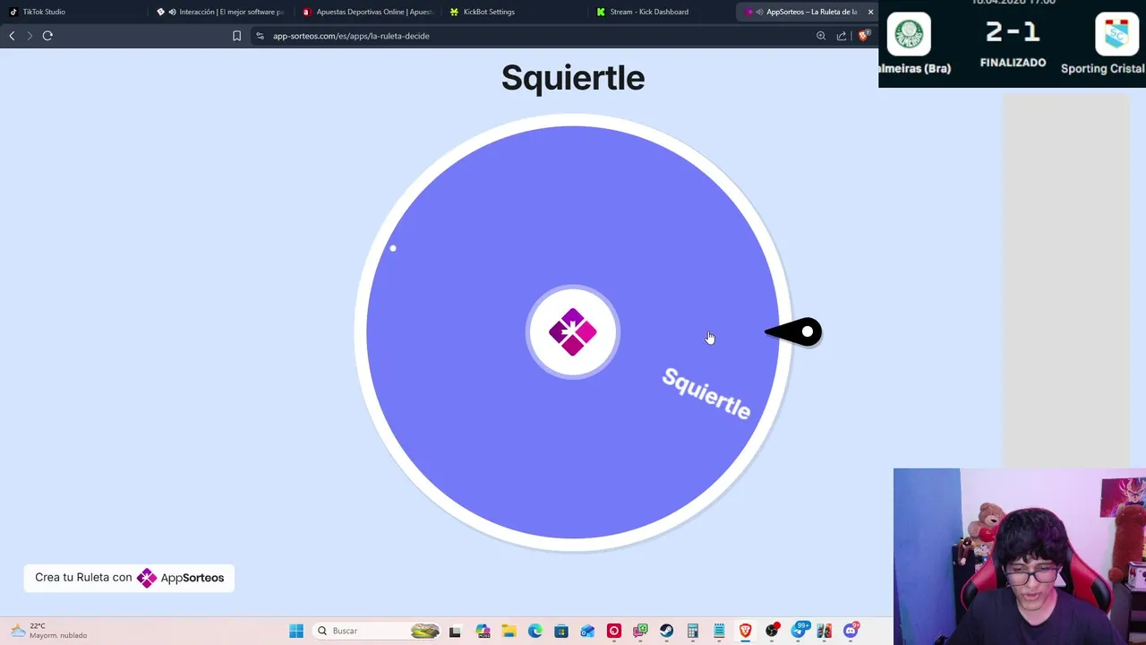Viewport: 1146px width, 645px height.
Task: Open Microsoft Edge from the taskbar
Action: click(535, 632)
